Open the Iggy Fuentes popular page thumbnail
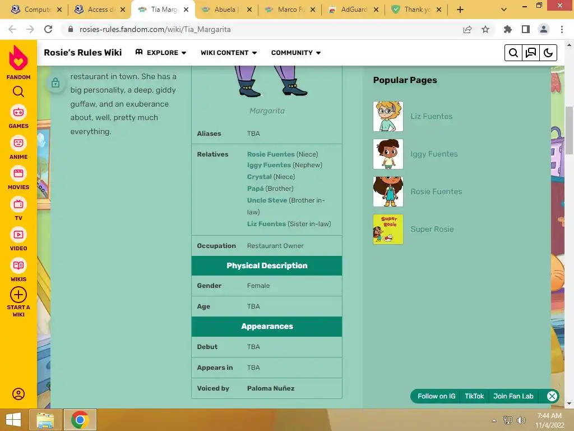Screen dimensions: 574x431 tap(388, 154)
